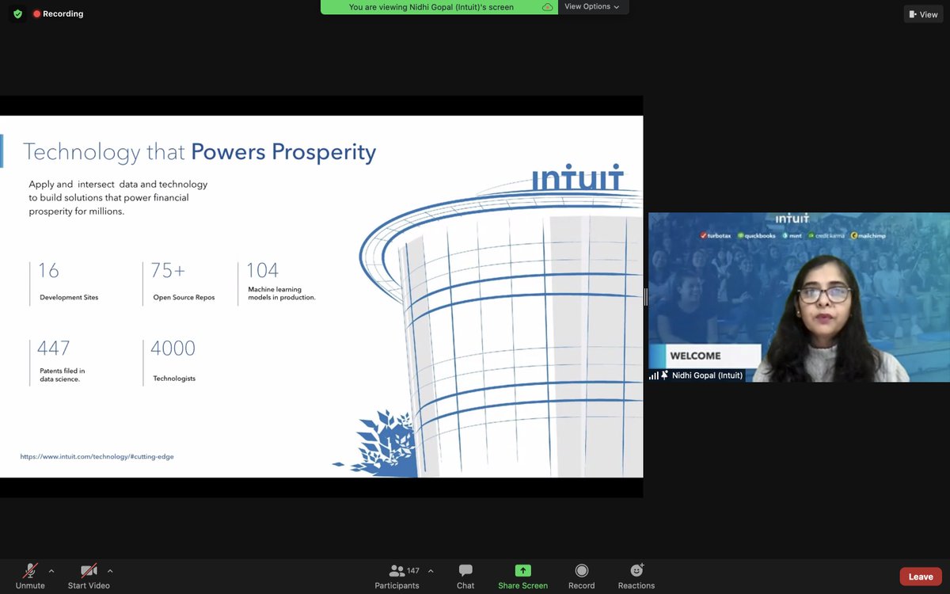This screenshot has width=950, height=594.
Task: Open the Chat panel
Action: pyautogui.click(x=465, y=576)
